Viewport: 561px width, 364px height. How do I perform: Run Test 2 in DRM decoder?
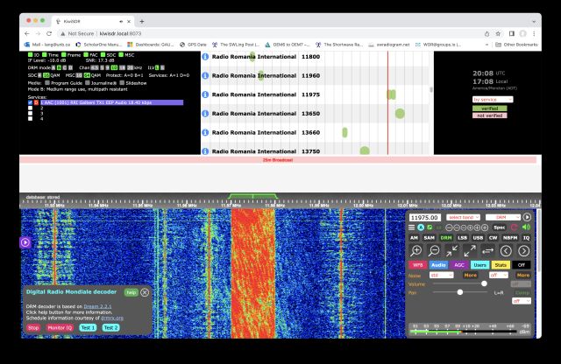pyautogui.click(x=110, y=328)
